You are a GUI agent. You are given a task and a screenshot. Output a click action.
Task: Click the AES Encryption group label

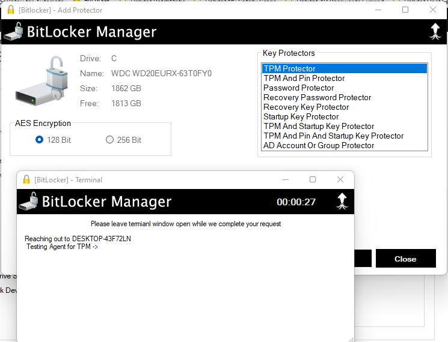43,123
